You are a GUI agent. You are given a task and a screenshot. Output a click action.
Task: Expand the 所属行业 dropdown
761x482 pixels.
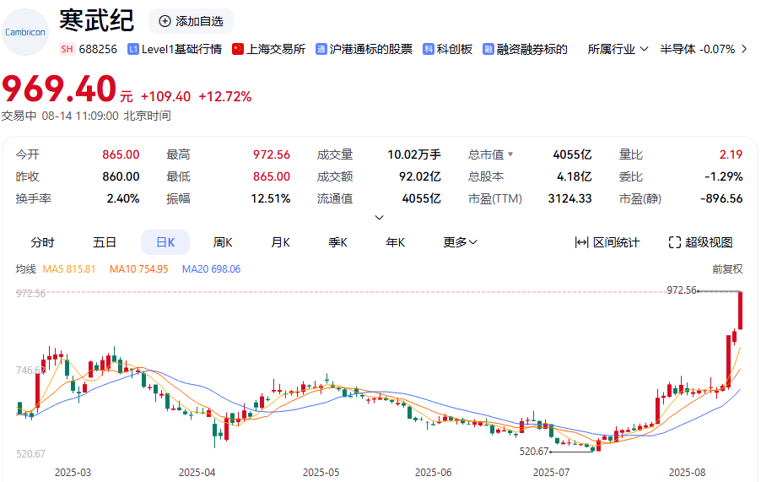tap(644, 49)
